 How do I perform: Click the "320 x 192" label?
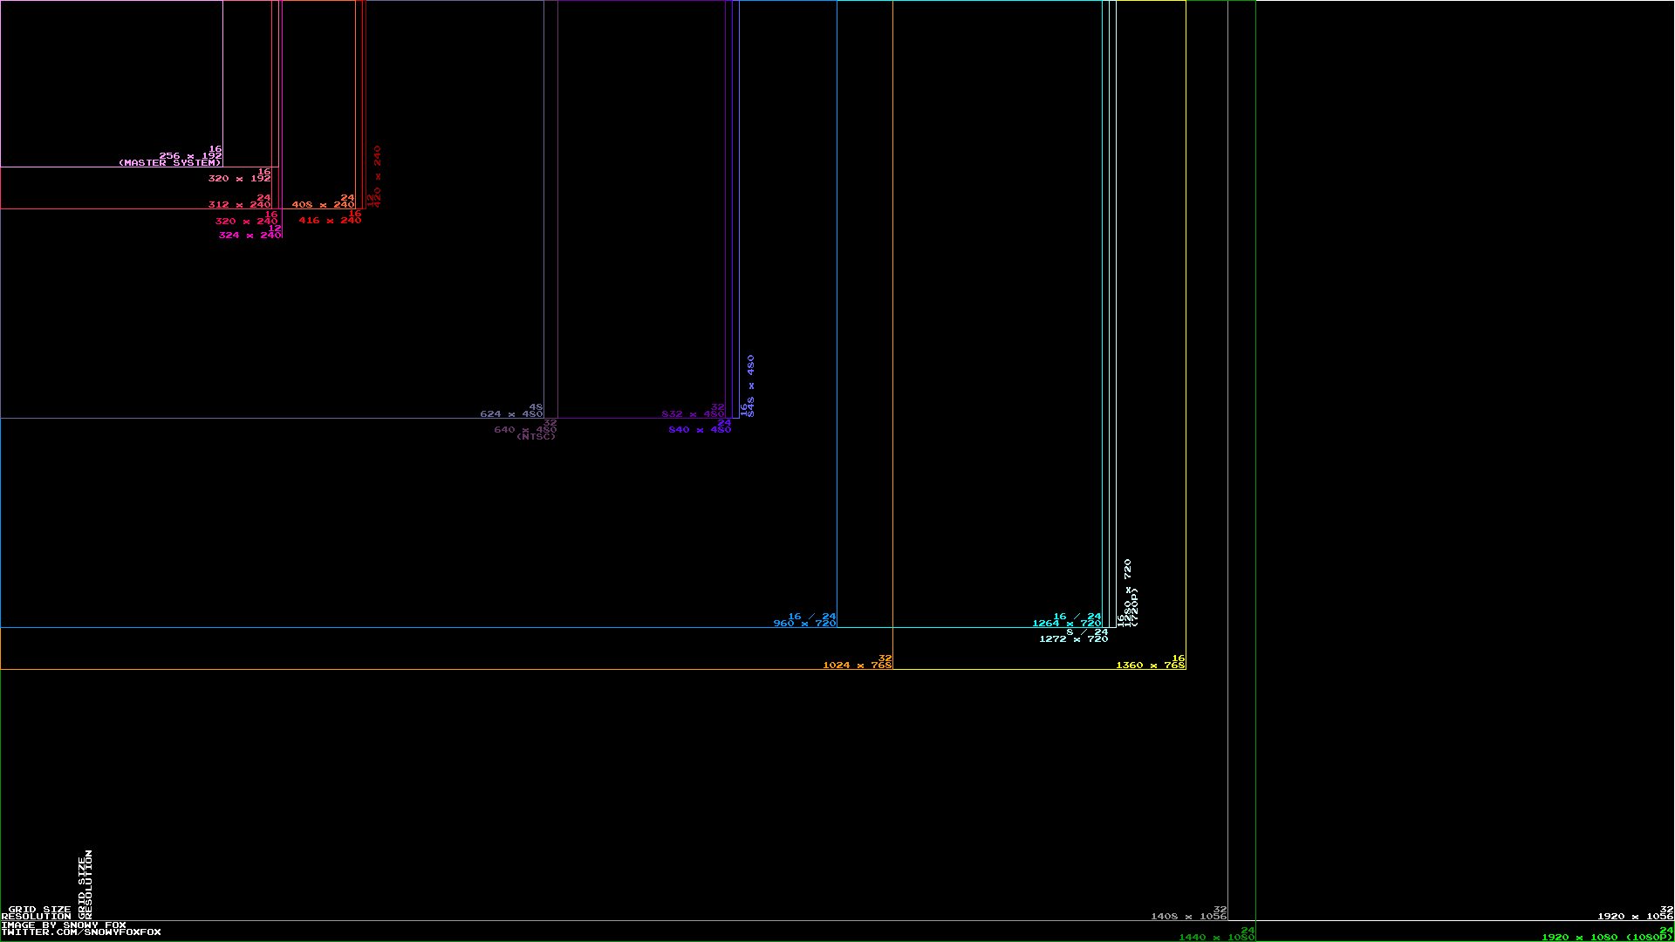[x=240, y=179]
